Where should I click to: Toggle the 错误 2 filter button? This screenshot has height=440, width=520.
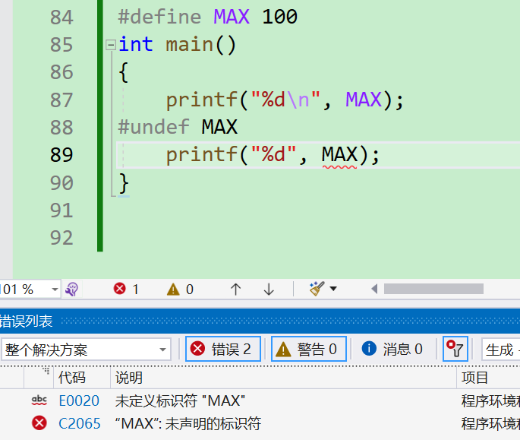point(223,349)
